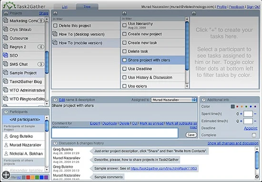Screen dimensions: 262x182
Task: Click How To (mobile version) subtasks icon
Action: [x=55, y=42]
